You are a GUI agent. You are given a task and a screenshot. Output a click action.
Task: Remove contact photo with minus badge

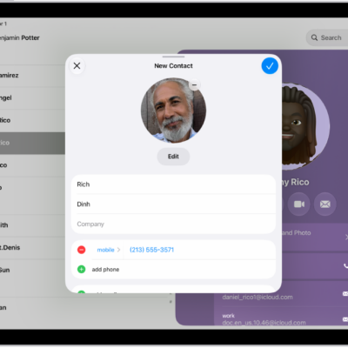point(195,85)
